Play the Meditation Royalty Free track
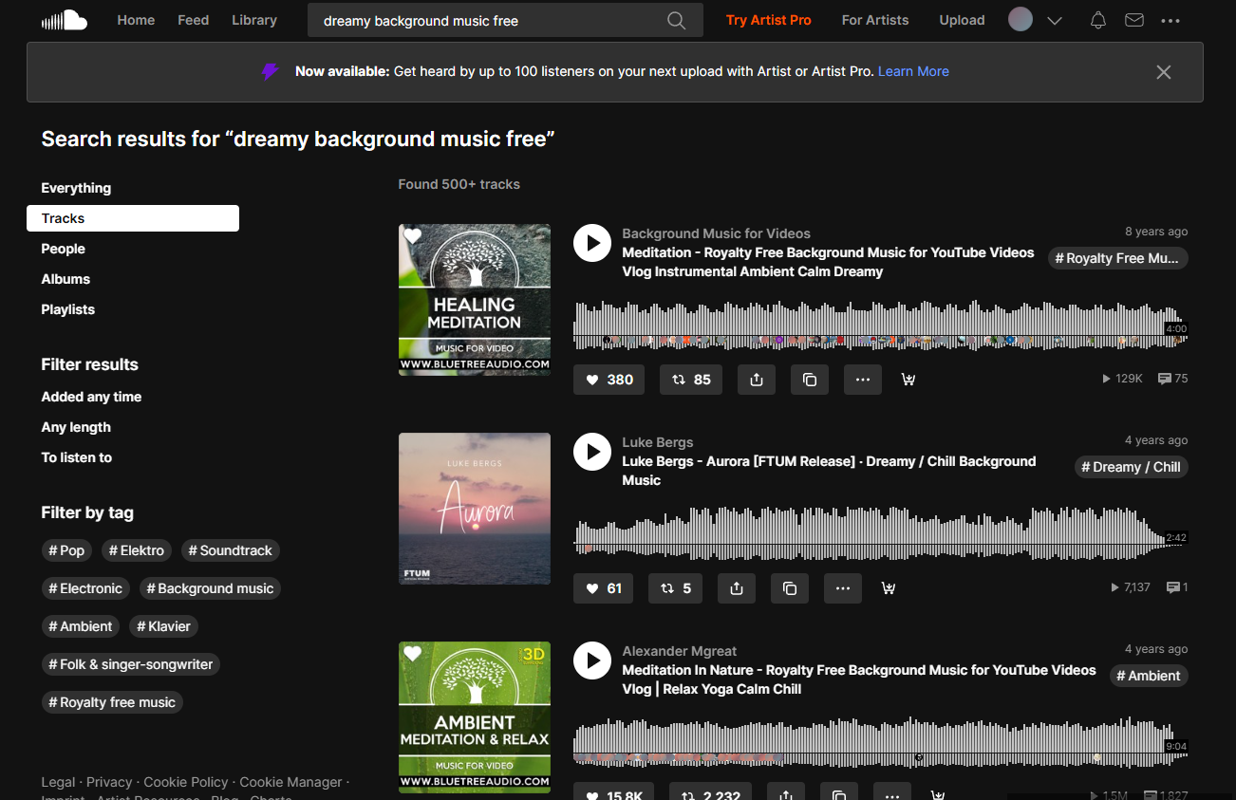The image size is (1236, 800). pyautogui.click(x=592, y=243)
